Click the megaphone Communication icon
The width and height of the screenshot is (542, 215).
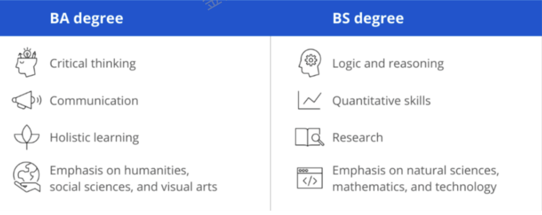coord(27,100)
